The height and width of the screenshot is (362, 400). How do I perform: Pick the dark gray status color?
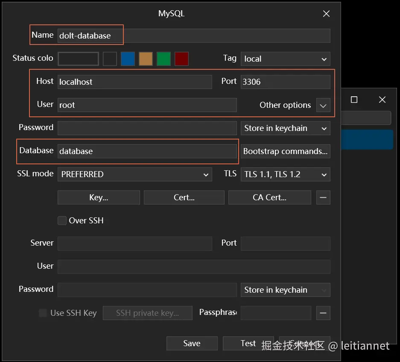[x=110, y=59]
